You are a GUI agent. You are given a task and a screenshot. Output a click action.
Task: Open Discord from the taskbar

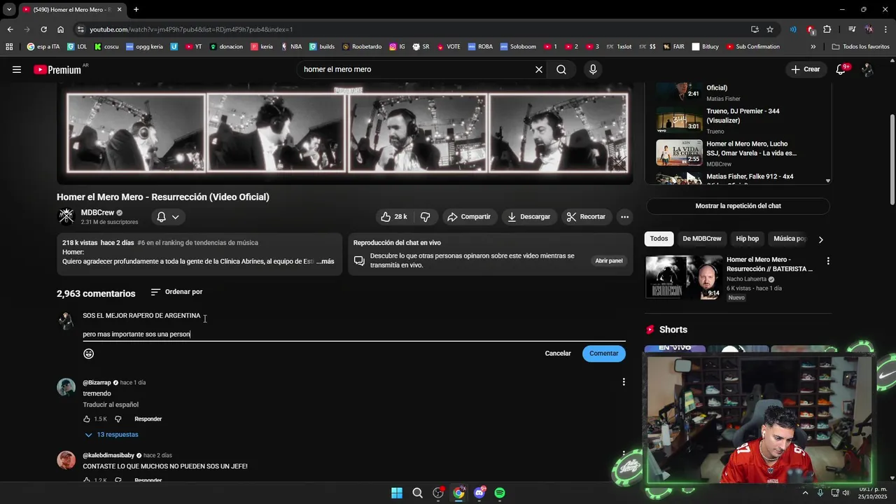pyautogui.click(x=479, y=493)
